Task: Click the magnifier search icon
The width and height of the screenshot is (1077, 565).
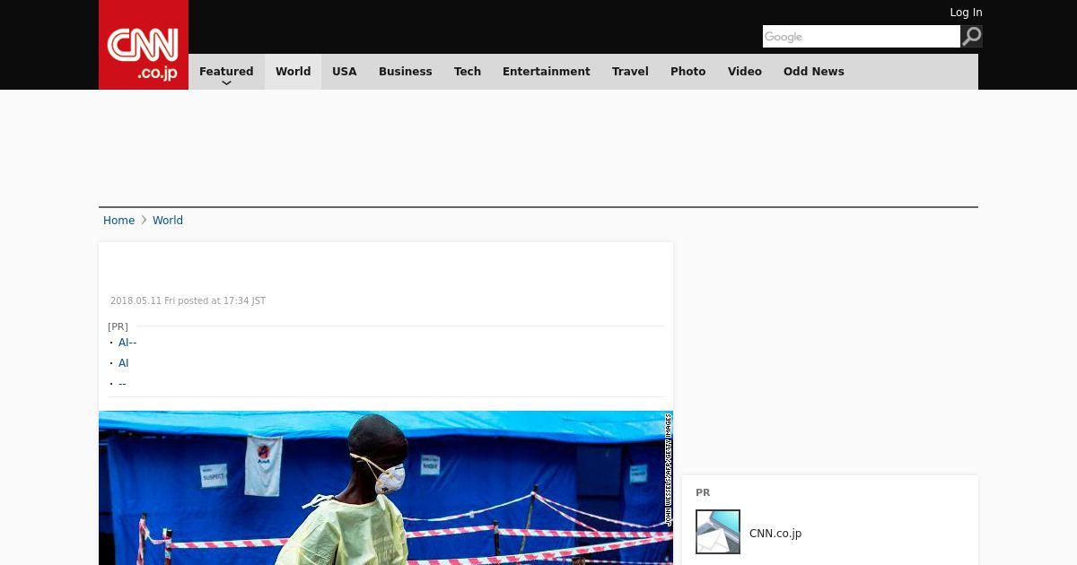Action: point(971,37)
